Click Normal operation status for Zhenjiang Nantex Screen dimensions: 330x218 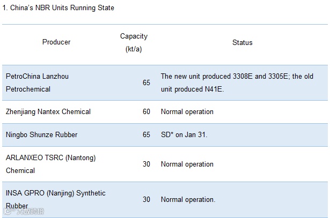187,111
